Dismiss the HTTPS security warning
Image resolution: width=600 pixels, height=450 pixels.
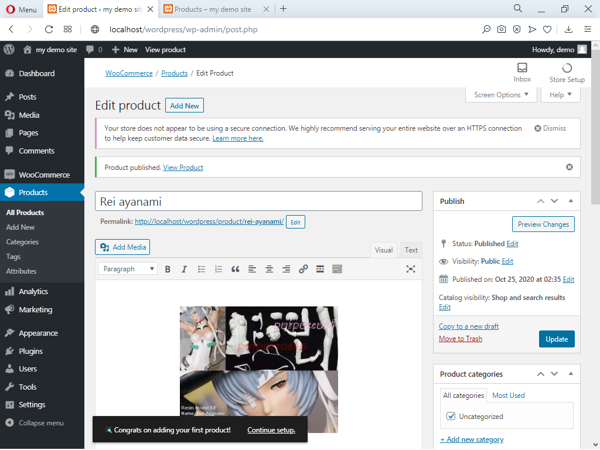pos(550,128)
